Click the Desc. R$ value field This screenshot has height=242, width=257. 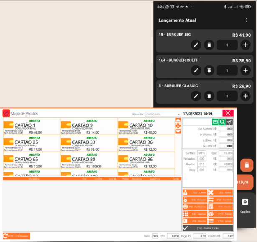coord(226,140)
